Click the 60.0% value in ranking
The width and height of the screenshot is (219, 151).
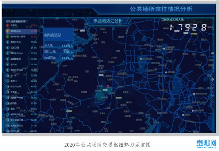tap(34, 37)
